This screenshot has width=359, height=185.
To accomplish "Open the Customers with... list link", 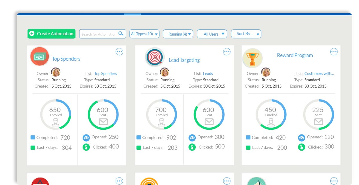I will point(319,74).
